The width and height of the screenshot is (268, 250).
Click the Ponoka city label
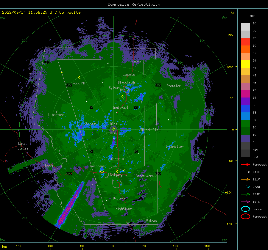136,61
